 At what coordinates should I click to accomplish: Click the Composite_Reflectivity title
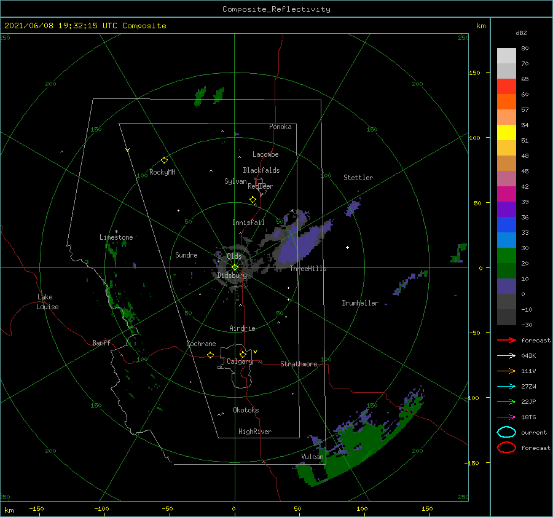276,9
